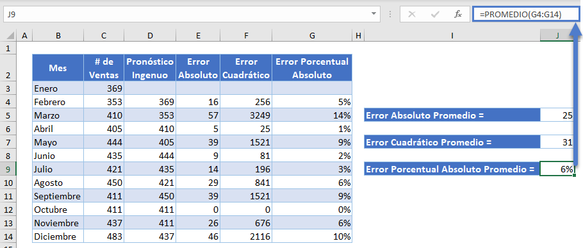Select column H header

coord(358,36)
